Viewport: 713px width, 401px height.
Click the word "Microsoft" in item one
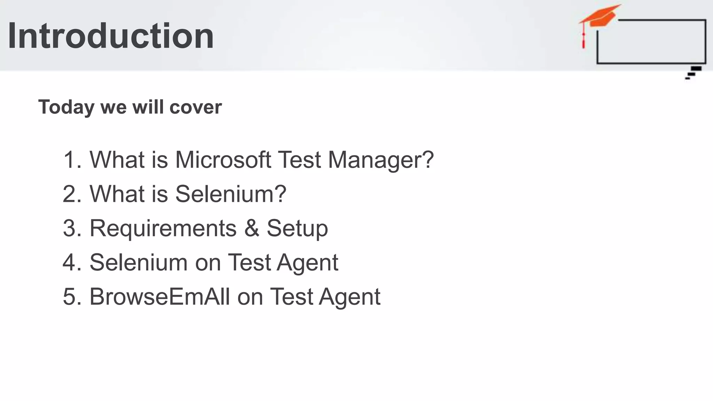coord(223,160)
